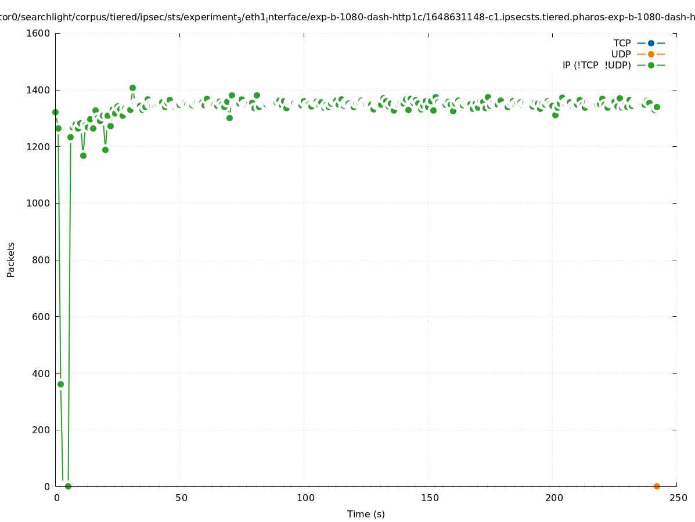Click the first green data point at time zero
Viewport: 695px width, 522px height.
click(55, 112)
